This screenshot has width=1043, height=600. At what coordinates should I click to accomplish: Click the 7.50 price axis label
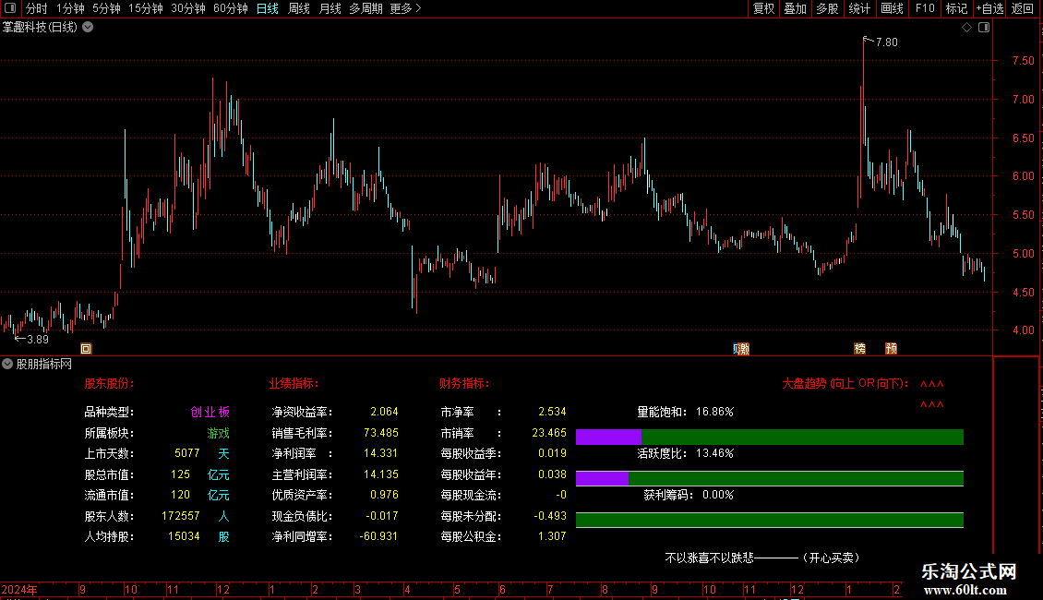pos(1023,61)
